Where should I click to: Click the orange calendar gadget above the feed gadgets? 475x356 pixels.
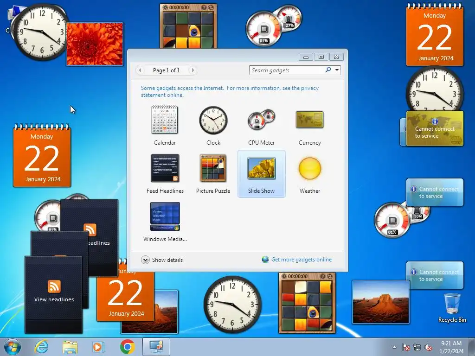pos(42,156)
